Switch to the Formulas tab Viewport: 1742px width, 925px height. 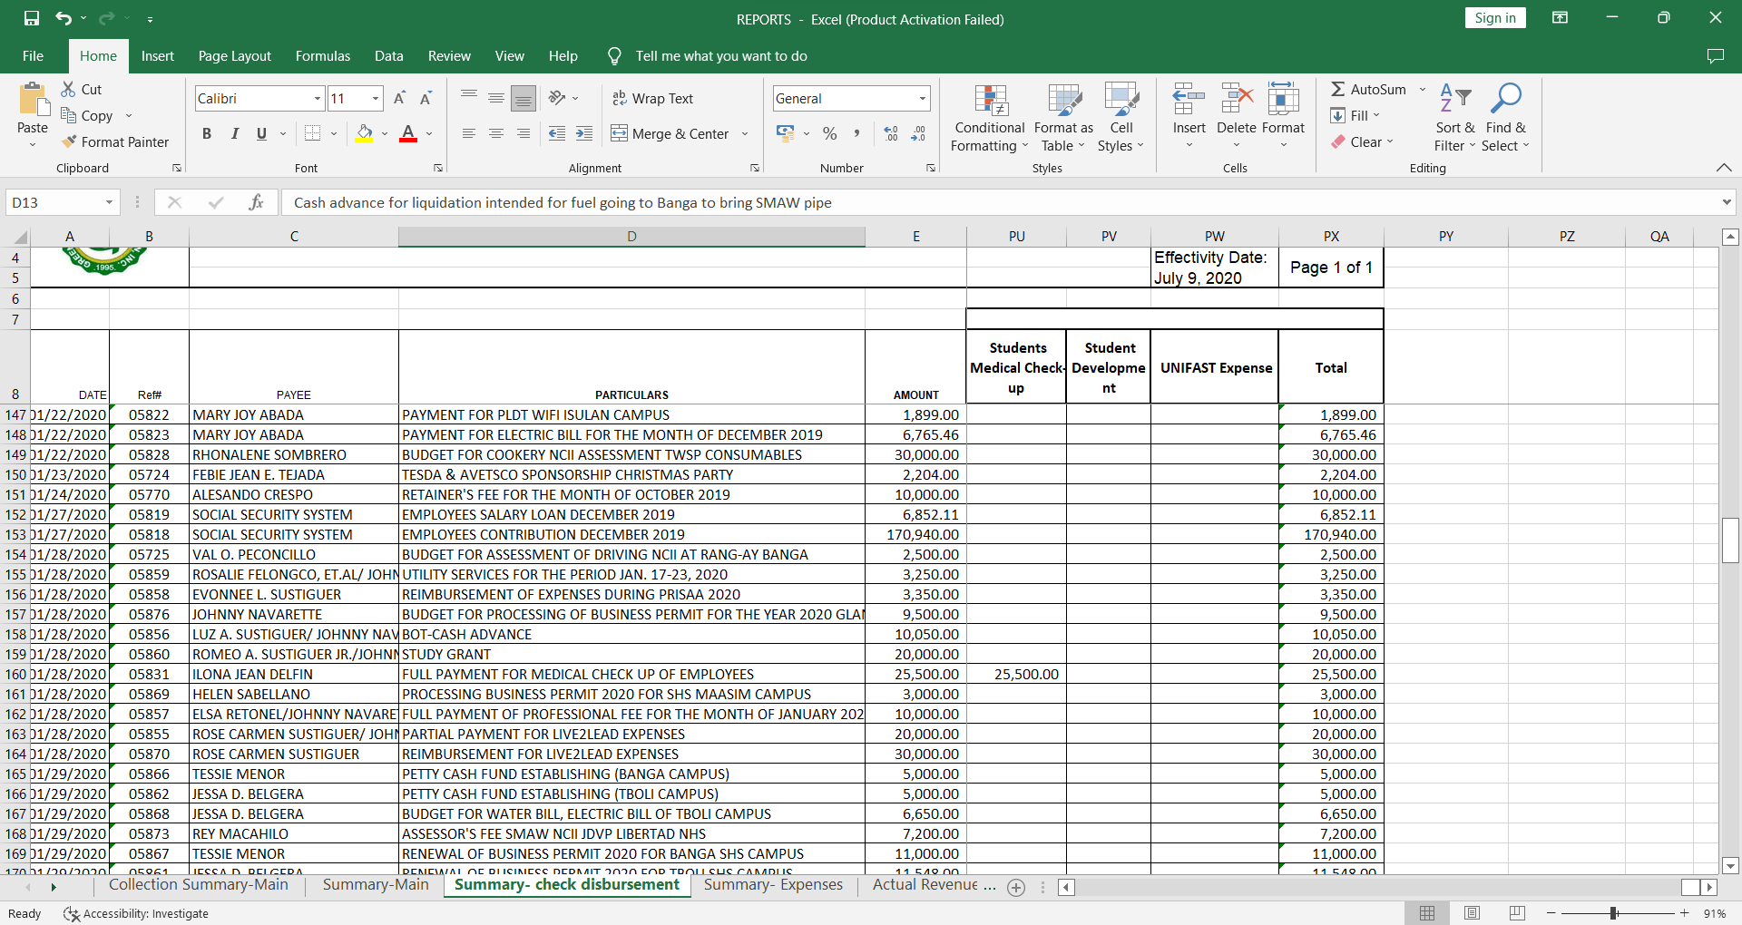coord(322,56)
